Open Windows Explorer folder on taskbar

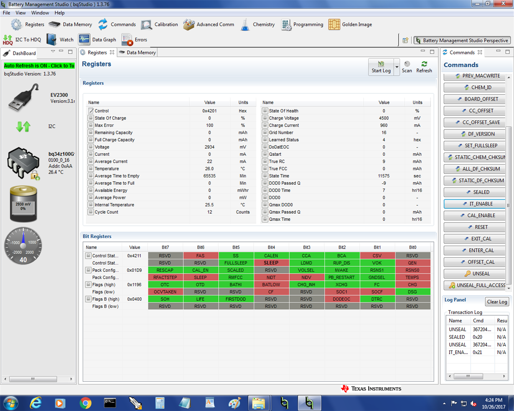tap(258, 403)
